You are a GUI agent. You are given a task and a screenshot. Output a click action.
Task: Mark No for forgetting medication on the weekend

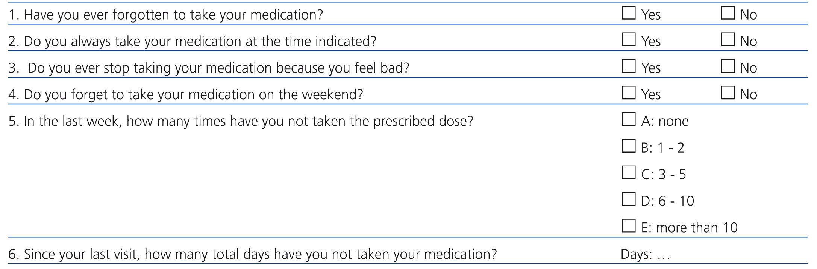(x=728, y=92)
